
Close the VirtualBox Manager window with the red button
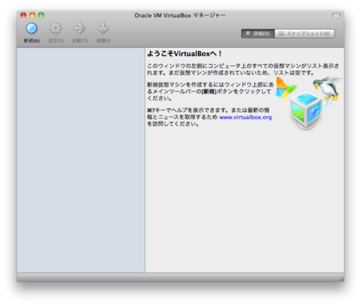(x=23, y=15)
